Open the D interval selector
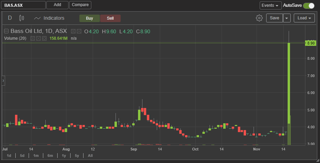Image resolution: width=320 pixels, height=163 pixels. pyautogui.click(x=10, y=18)
